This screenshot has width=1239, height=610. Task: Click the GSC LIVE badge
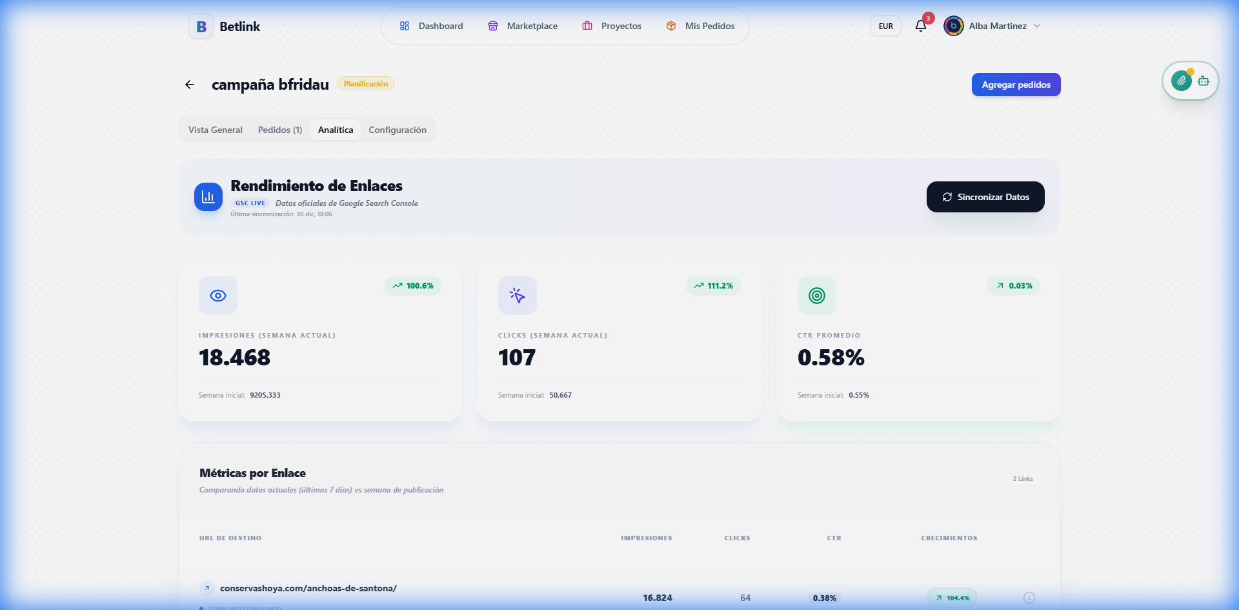250,203
